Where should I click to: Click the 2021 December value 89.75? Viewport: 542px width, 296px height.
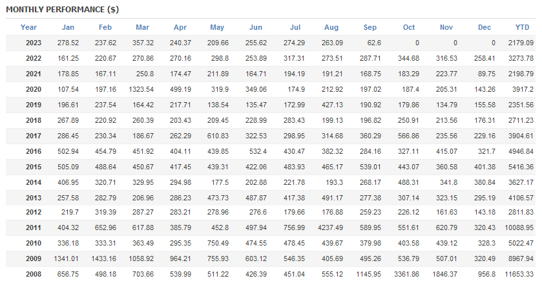coord(486,74)
